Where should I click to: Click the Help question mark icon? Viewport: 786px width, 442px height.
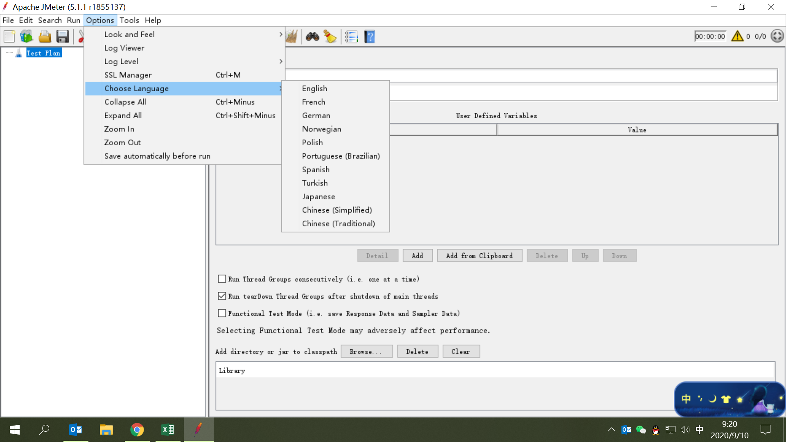369,37
